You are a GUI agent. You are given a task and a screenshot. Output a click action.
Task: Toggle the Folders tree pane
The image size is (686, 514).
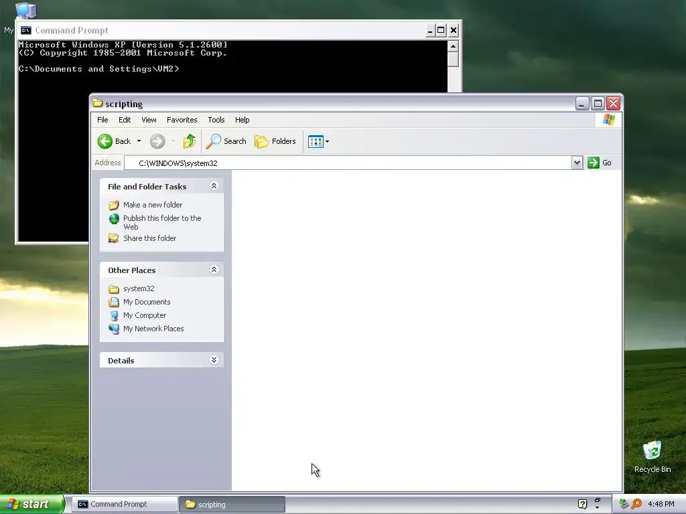(x=275, y=141)
